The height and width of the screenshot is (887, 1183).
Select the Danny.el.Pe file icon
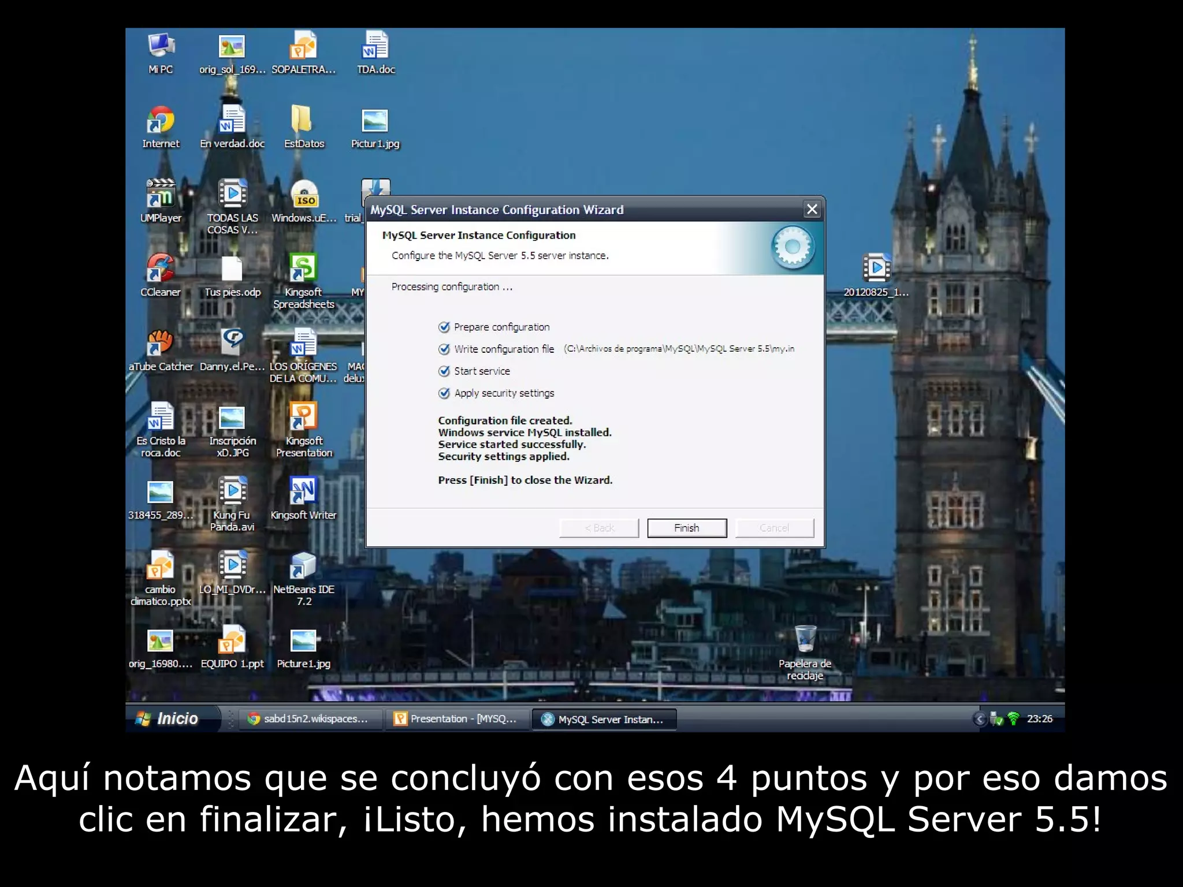(232, 351)
